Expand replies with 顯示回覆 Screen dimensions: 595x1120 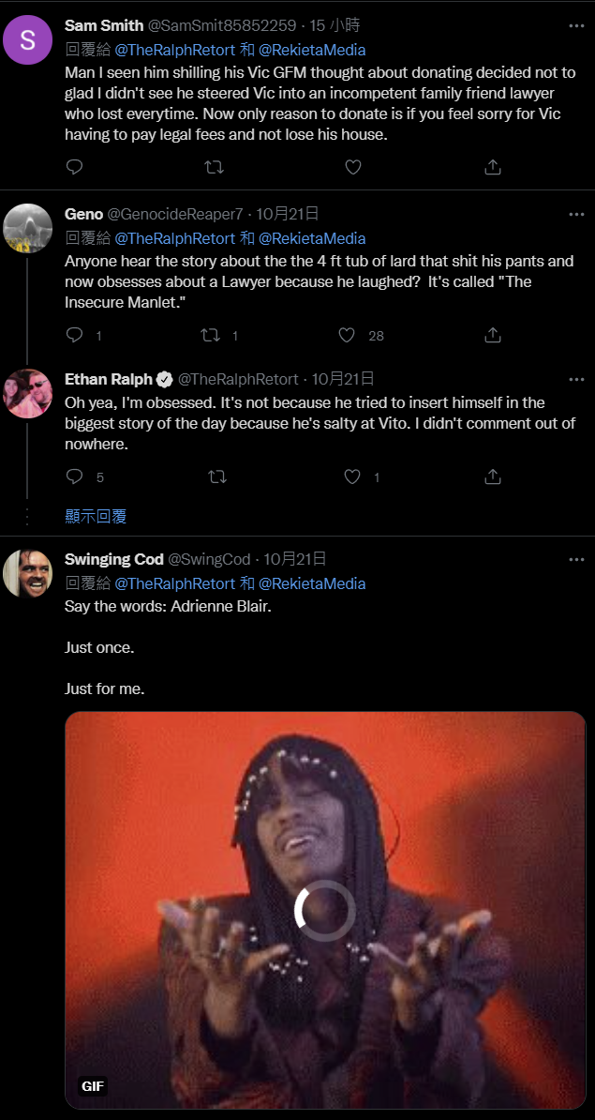(x=96, y=517)
